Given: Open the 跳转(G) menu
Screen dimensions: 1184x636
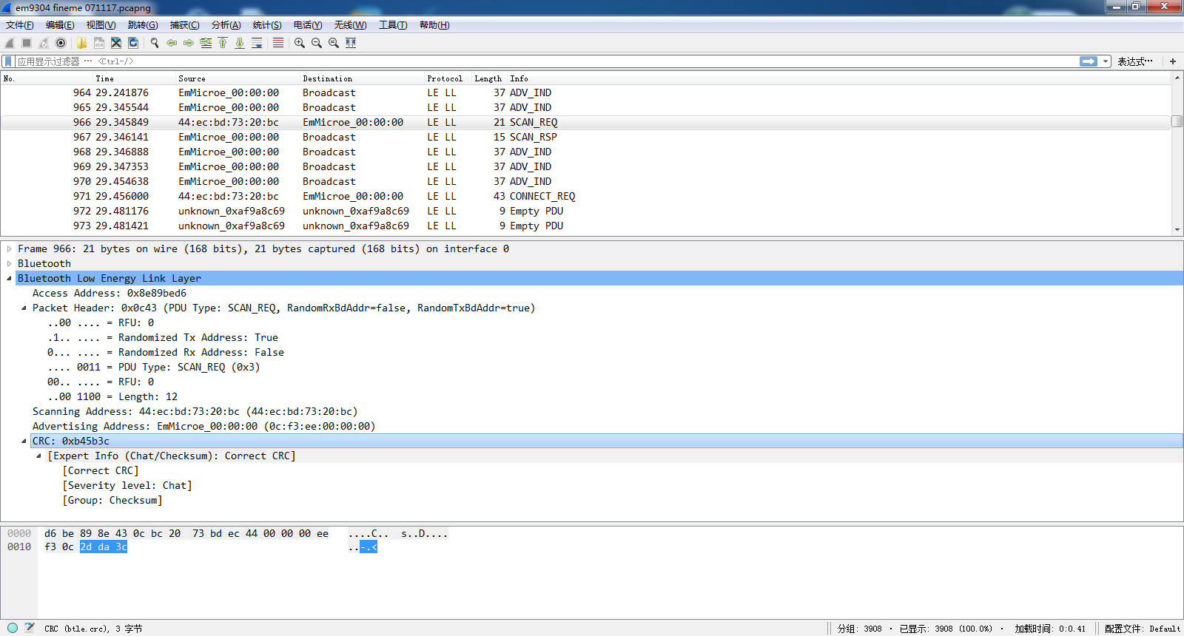Looking at the screenshot, I should pos(143,25).
